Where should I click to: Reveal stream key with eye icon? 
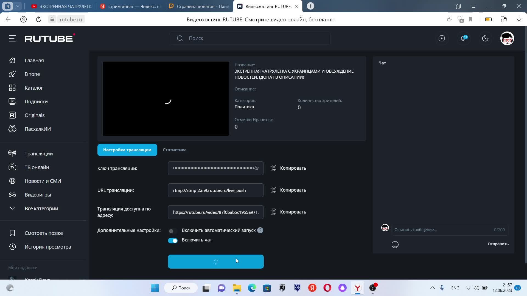[257, 168]
